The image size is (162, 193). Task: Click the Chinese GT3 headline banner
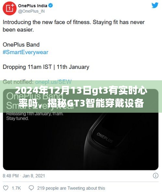[81, 96]
